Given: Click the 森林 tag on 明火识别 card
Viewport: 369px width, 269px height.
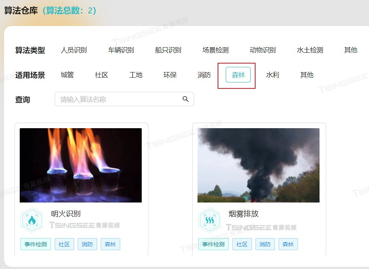Looking at the screenshot, I should pos(110,244).
